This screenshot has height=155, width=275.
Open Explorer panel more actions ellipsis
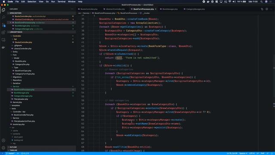[72, 9]
